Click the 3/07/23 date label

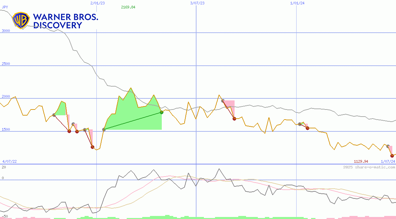(x=197, y=3)
